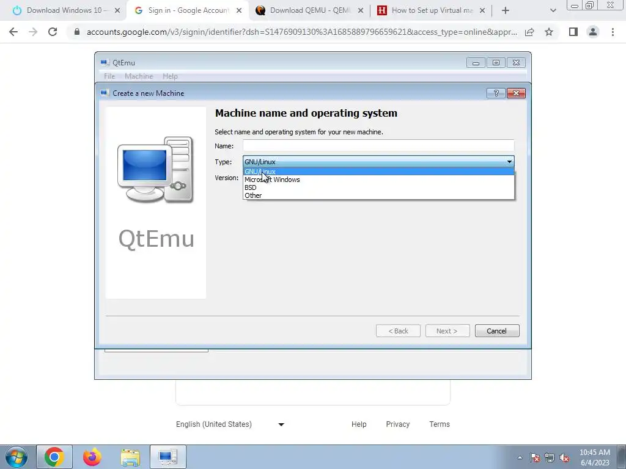Screen dimensions: 626x469
Task: Open network tray icon
Action: (x=550, y=457)
